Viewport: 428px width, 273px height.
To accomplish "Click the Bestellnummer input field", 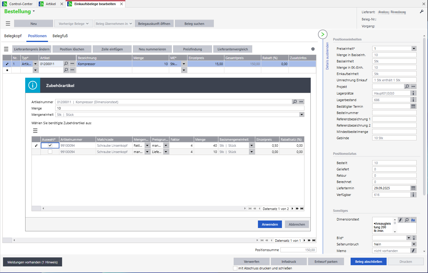I will click(x=394, y=113).
